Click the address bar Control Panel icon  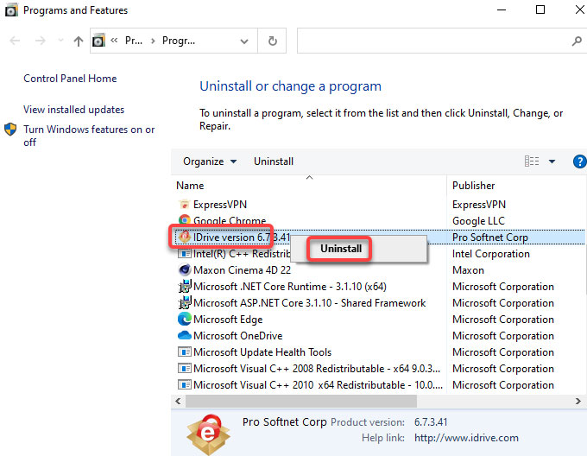(98, 41)
